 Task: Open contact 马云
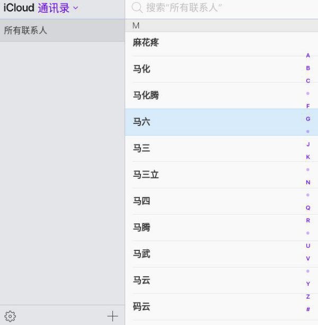[222, 281]
